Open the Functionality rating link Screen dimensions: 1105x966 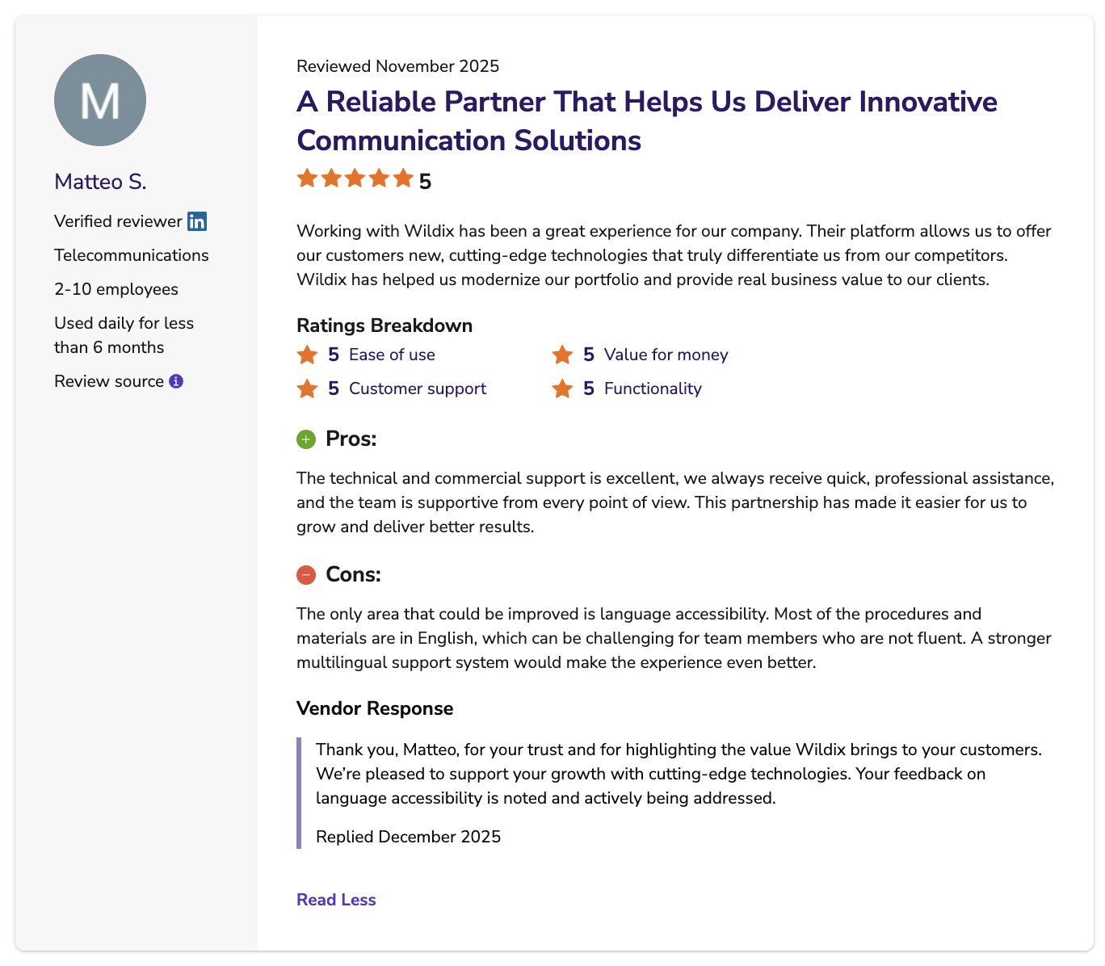(x=653, y=388)
